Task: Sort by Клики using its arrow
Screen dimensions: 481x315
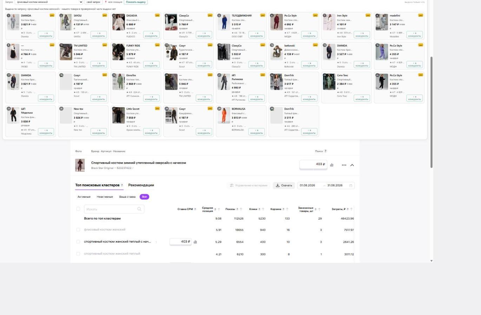Action: [x=263, y=209]
